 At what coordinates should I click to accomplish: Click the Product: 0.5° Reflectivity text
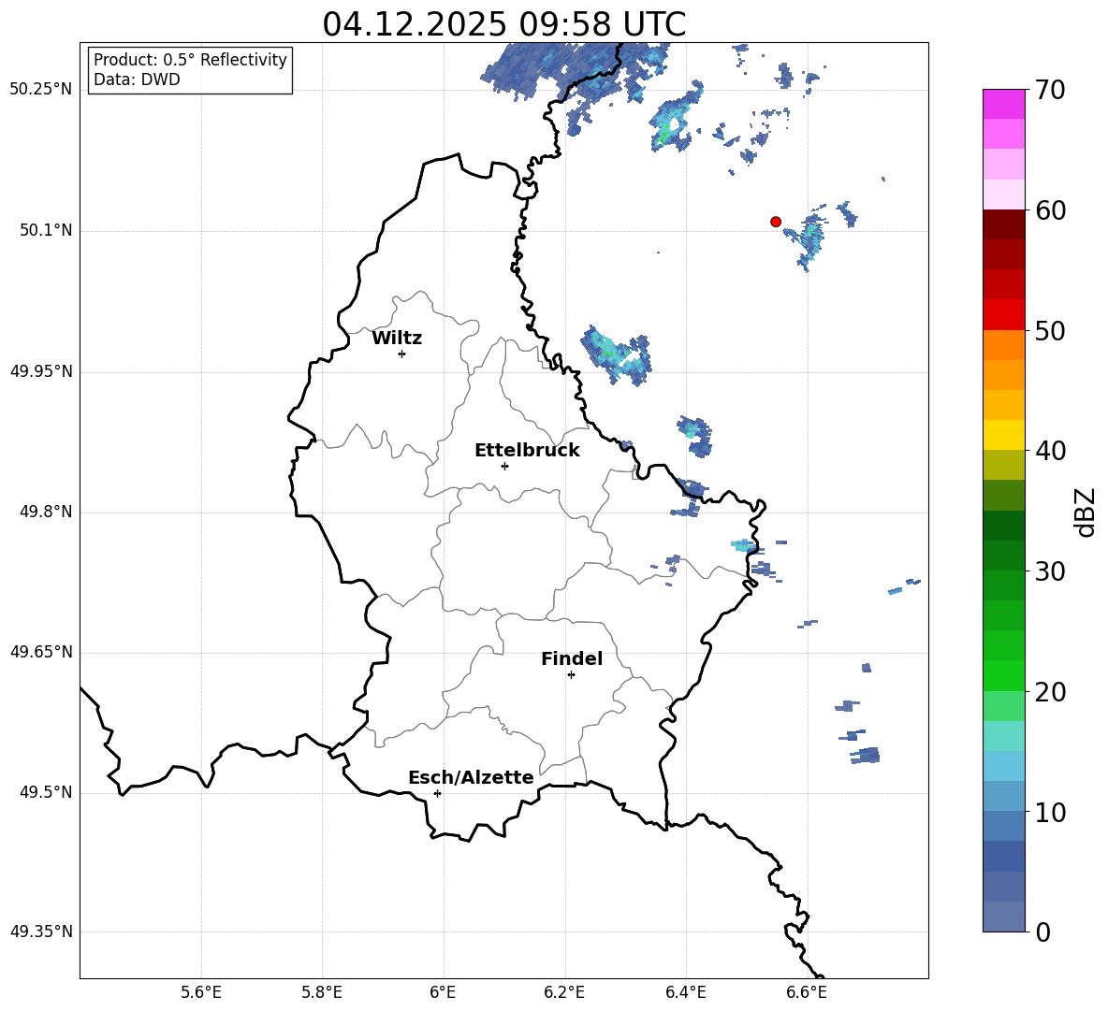coord(190,60)
